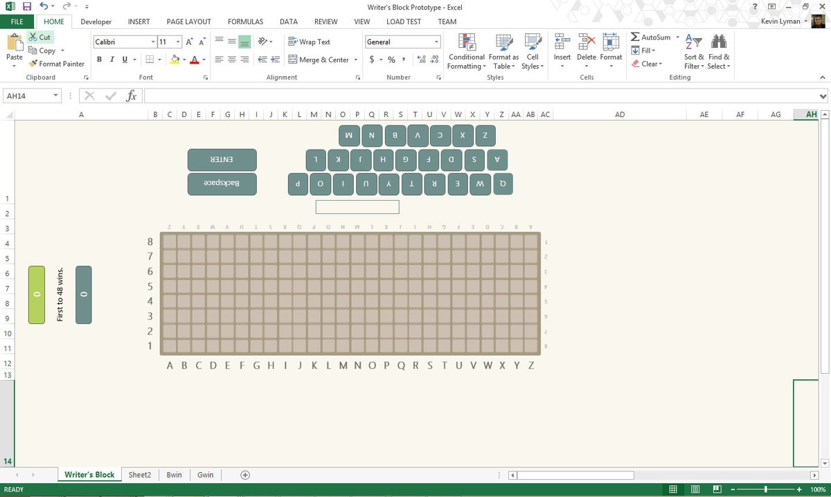Click the Insert Function fx icon
Viewport: 831px width, 497px height.
pos(130,96)
